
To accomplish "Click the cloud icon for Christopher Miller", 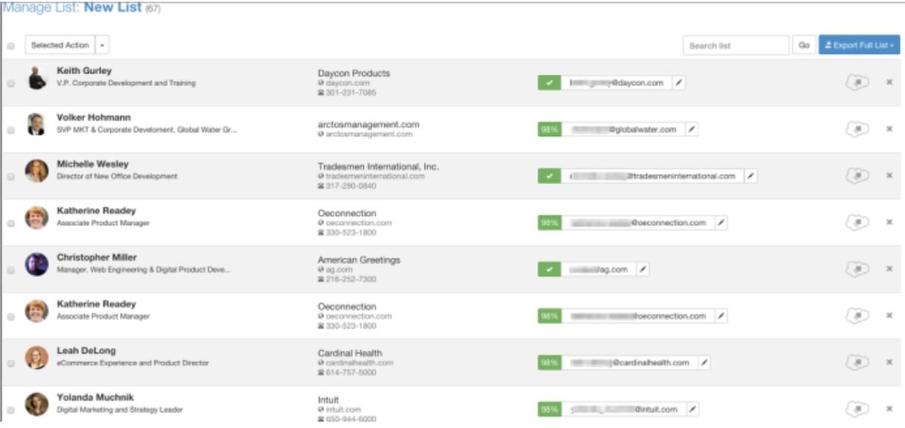I will click(x=857, y=270).
